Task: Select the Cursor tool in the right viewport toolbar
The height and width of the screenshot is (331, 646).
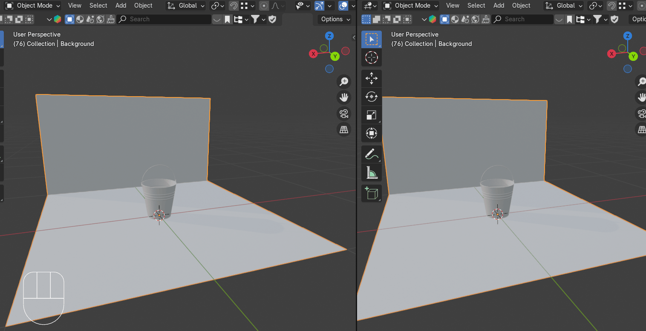Action: tap(371, 57)
